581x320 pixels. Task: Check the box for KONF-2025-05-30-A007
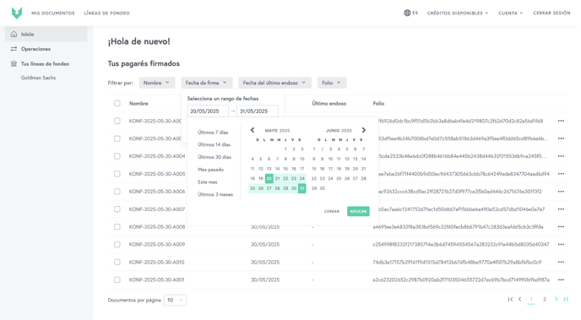pos(117,209)
